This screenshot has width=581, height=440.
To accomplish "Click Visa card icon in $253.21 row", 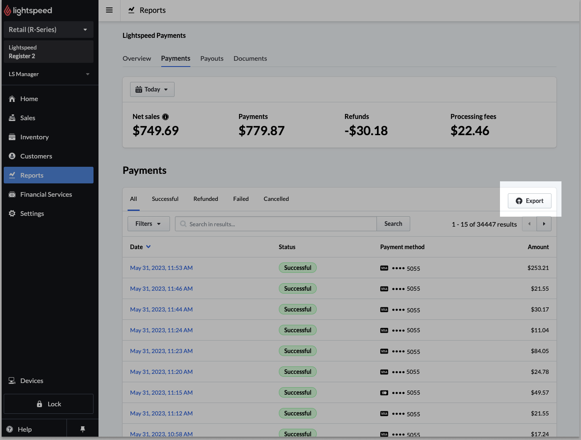I will click(384, 268).
